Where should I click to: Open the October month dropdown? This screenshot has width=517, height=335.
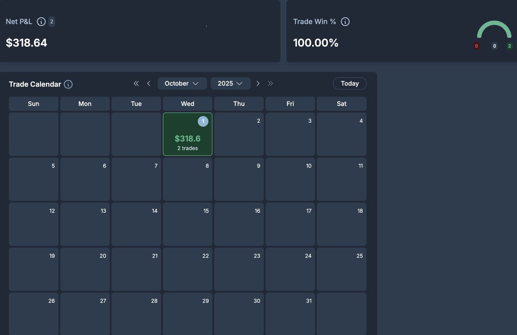click(x=182, y=84)
